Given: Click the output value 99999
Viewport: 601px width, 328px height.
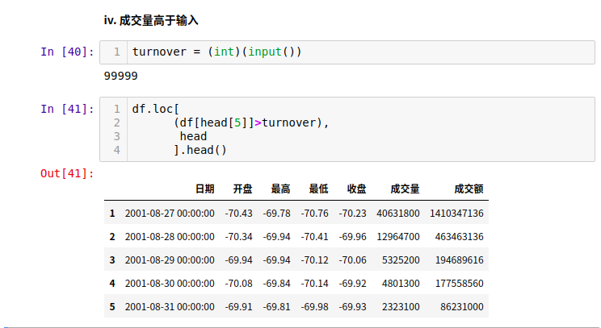Looking at the screenshot, I should pos(120,76).
